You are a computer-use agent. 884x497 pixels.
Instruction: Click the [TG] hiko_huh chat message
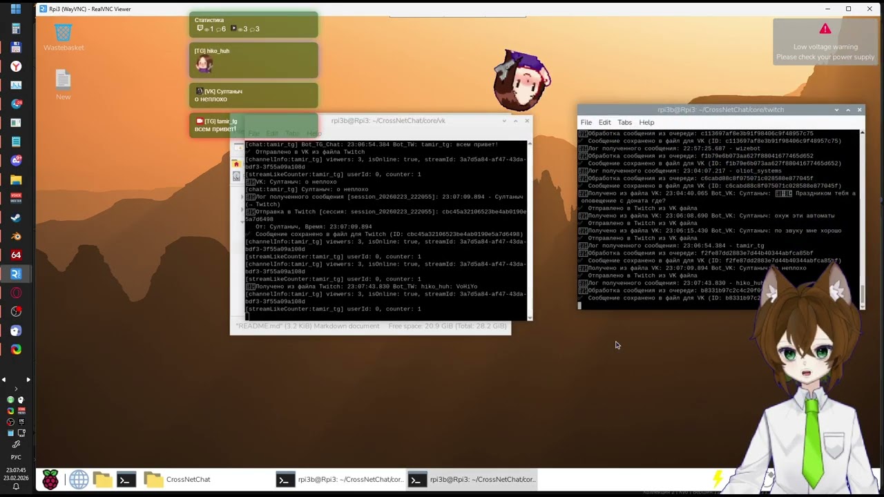pyautogui.click(x=253, y=61)
